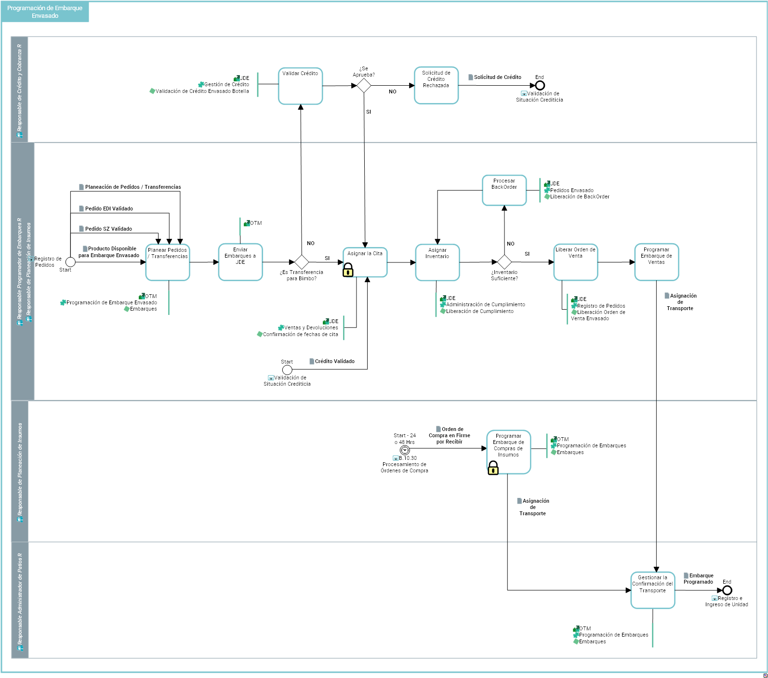The image size is (768, 678).
Task: Click JDE system icon beside Validar Crédito
Action: pyautogui.click(x=237, y=78)
